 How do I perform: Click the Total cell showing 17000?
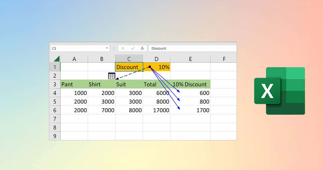(x=157, y=110)
